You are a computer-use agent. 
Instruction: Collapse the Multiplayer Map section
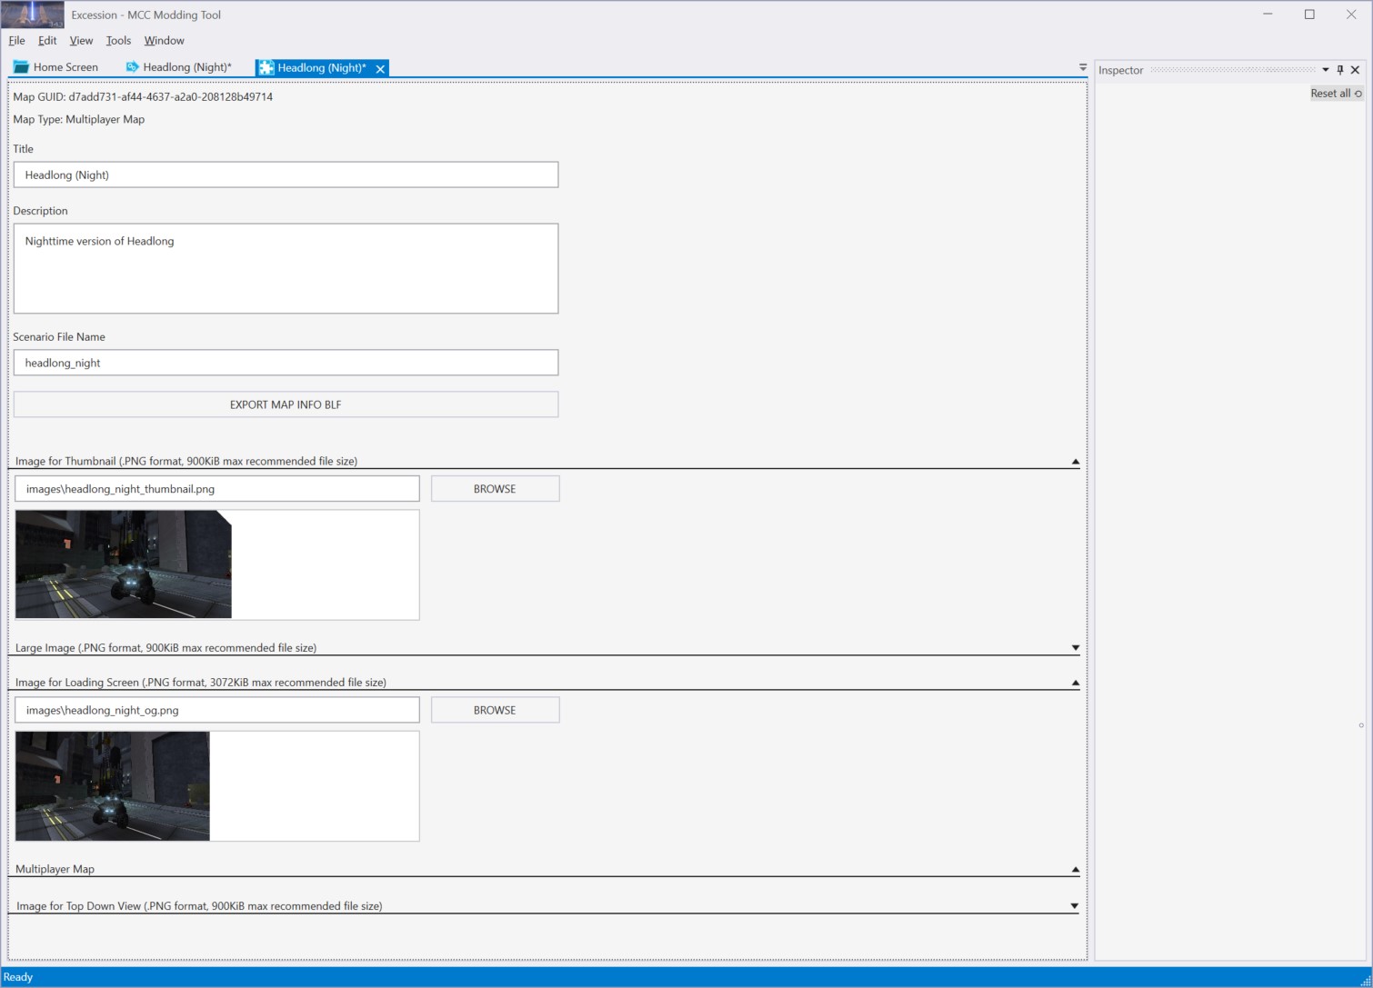[1075, 870]
